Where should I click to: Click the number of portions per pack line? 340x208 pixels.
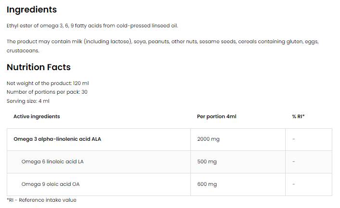47,92
